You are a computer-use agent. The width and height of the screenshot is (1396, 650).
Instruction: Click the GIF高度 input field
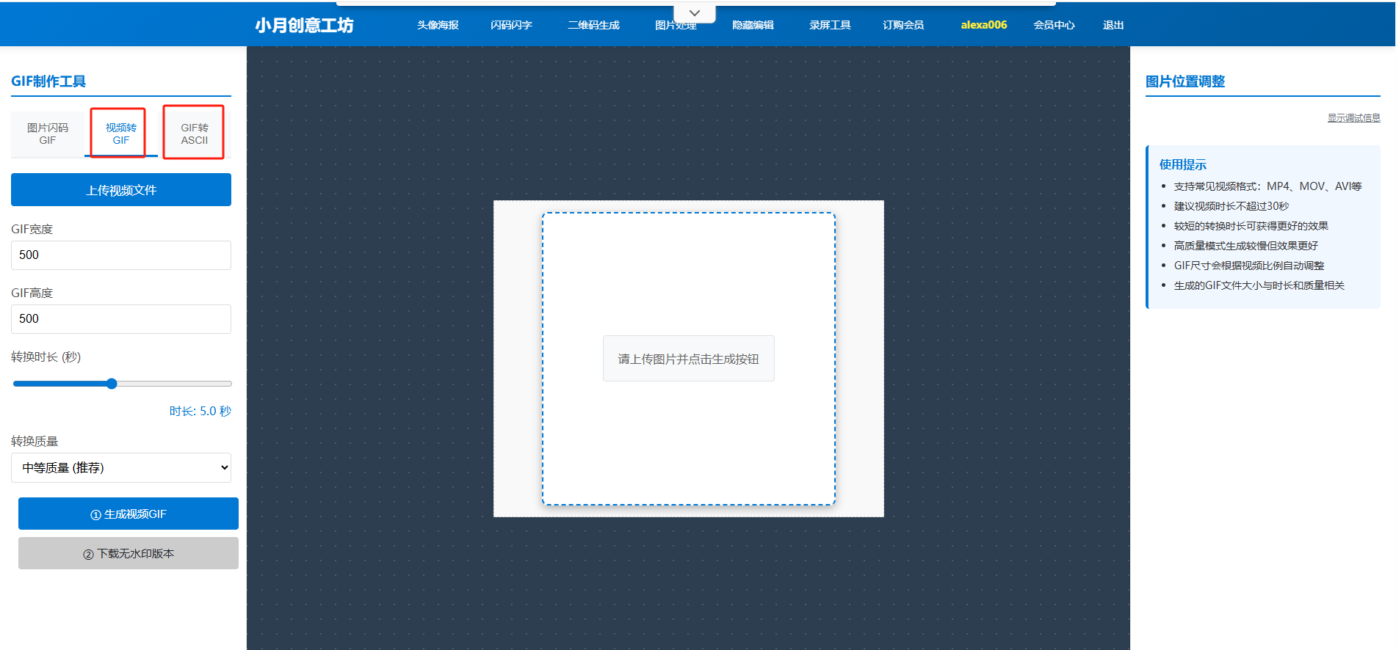[x=121, y=319]
